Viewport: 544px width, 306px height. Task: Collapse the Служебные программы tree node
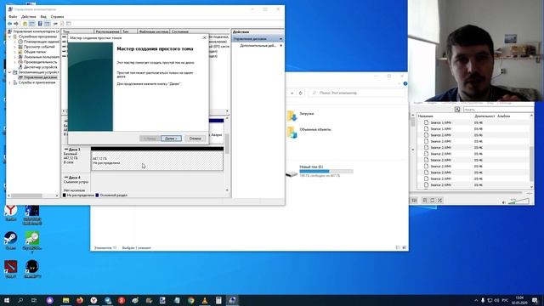[9, 37]
